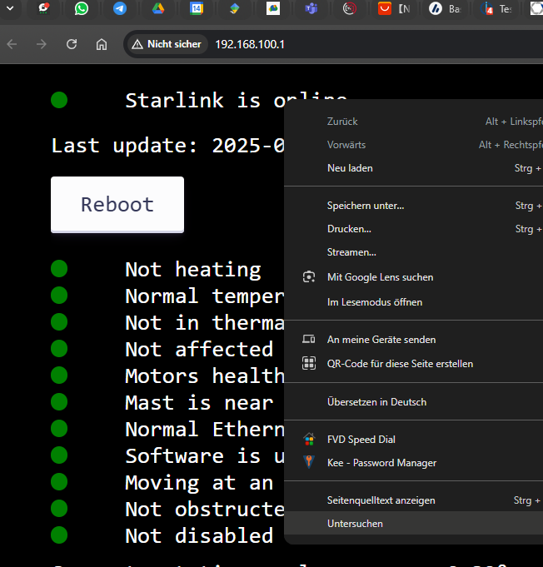Switch to the Google Photos cloud pinned tab

(273, 8)
